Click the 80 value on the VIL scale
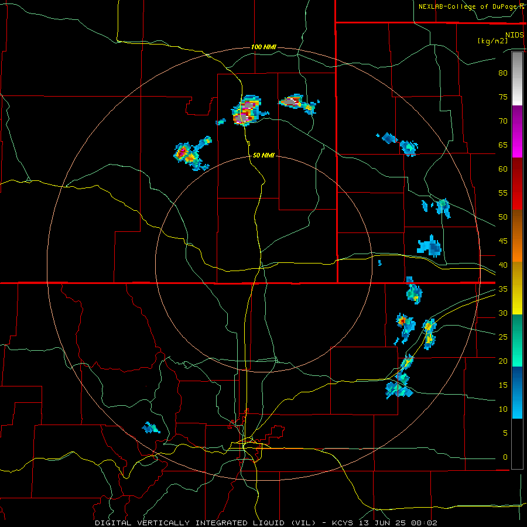The height and width of the screenshot is (527, 527). tap(503, 73)
